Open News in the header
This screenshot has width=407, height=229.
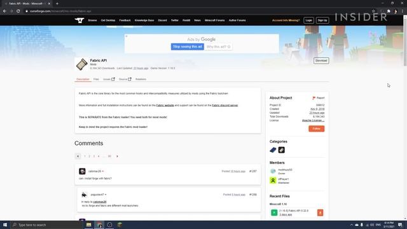click(197, 20)
